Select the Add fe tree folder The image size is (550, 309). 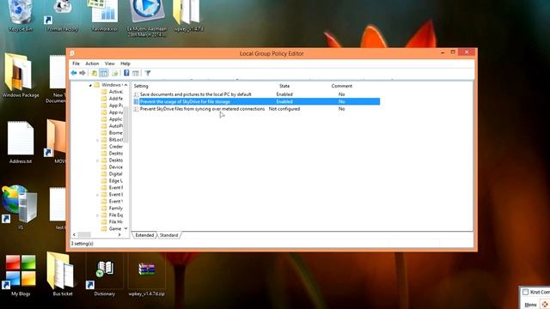pyautogui.click(x=112, y=99)
